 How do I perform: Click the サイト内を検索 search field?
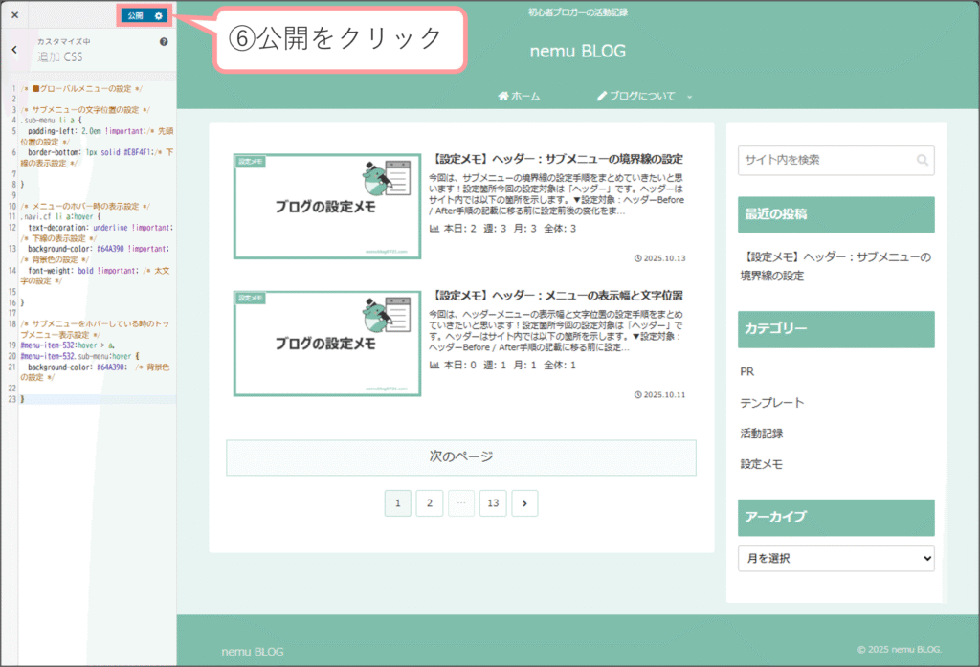coord(825,161)
